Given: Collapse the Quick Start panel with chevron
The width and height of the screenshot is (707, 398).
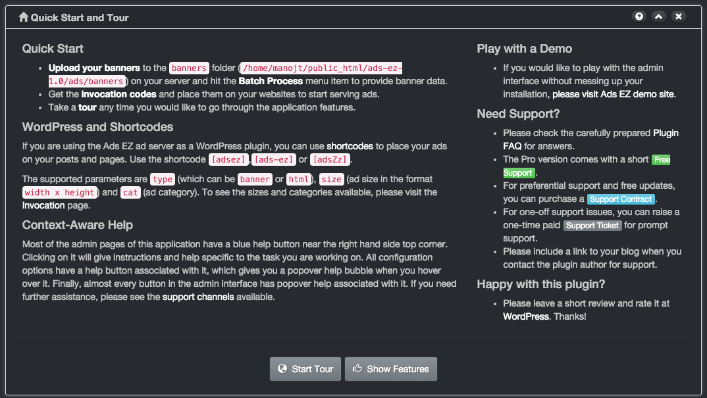Looking at the screenshot, I should click(659, 16).
